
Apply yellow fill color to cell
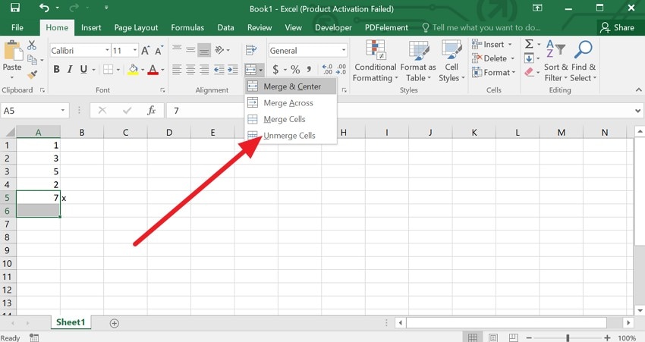coord(133,70)
